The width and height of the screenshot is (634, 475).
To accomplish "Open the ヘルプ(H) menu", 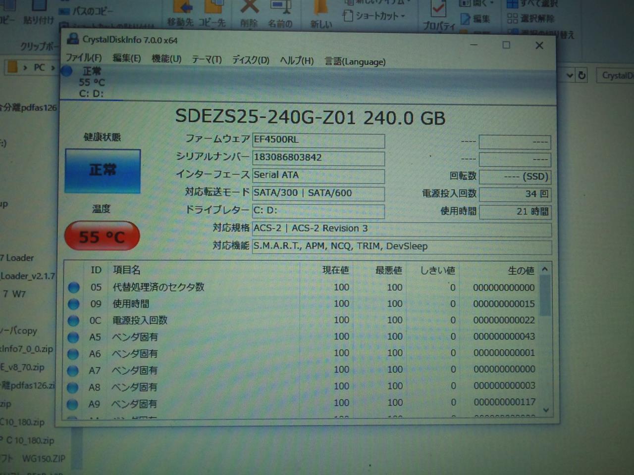I will (x=297, y=60).
